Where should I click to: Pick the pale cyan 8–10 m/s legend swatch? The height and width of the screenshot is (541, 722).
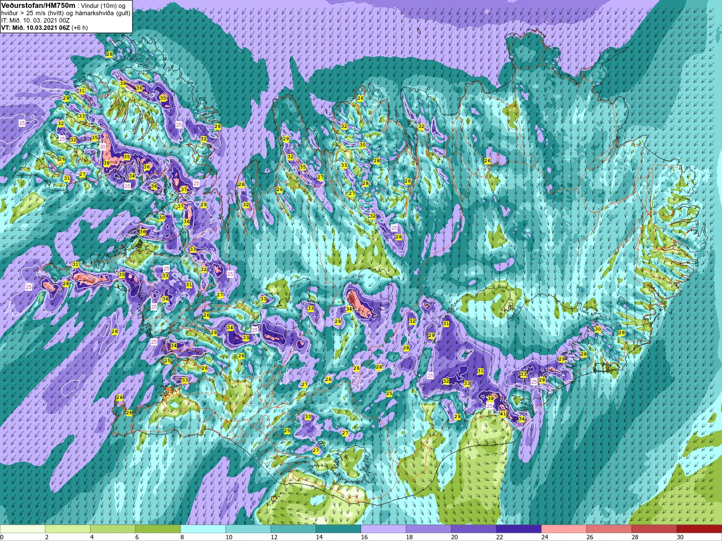[203, 529]
